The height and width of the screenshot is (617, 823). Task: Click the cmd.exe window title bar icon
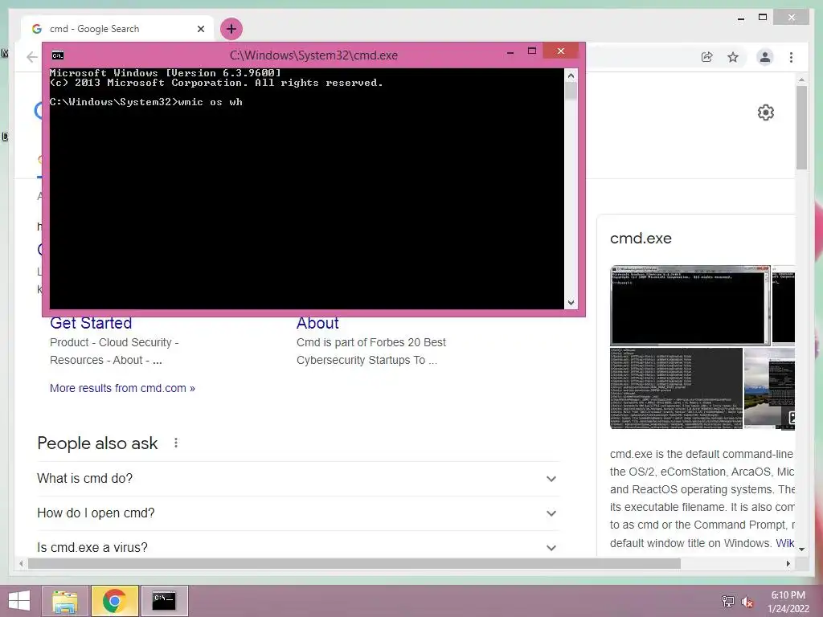(58, 55)
